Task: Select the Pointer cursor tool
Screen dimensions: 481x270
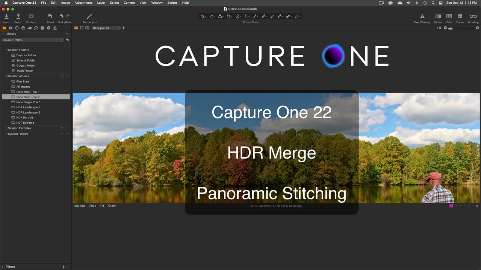Action: click(203, 16)
